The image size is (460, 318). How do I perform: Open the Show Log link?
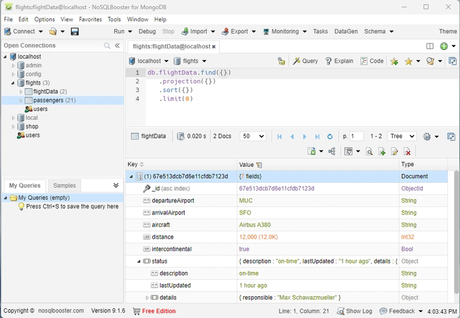coord(355,311)
